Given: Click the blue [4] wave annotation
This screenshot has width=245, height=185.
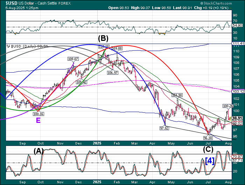Looking at the screenshot, I should tap(210, 161).
